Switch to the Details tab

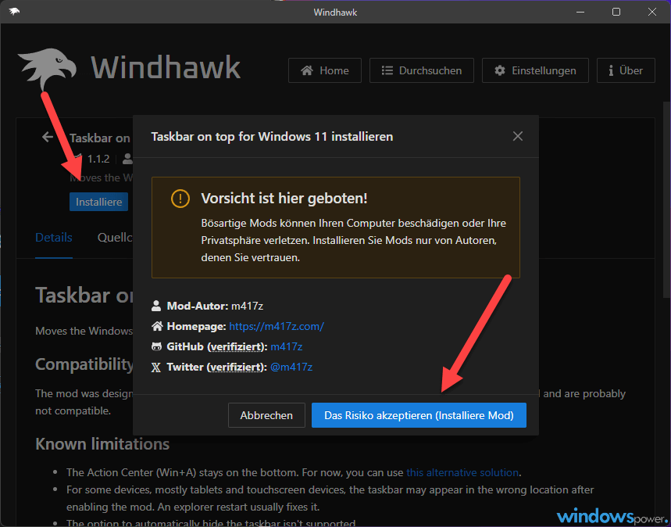point(53,238)
